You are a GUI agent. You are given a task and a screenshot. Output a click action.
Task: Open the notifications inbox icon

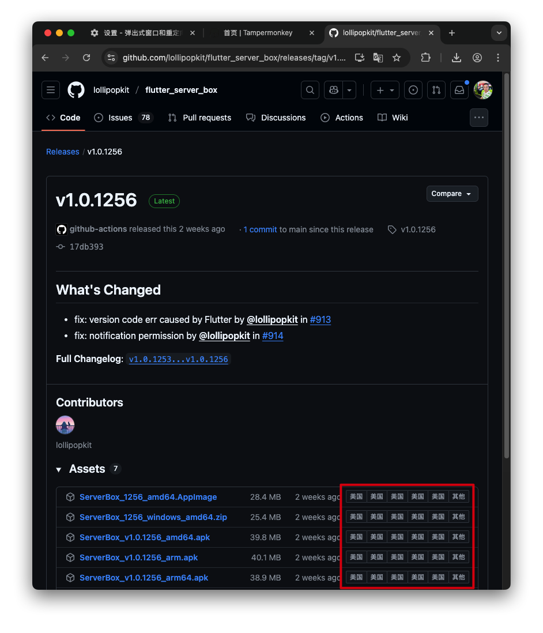[x=459, y=90]
